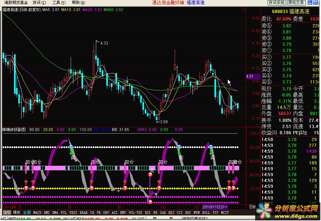This screenshot has width=321, height=221.
Task: Switch to the MACD indicator
Action: [x=37, y=213]
